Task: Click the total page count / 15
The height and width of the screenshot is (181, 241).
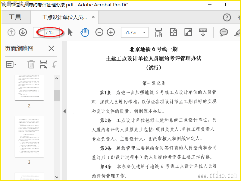Action: tap(50, 33)
